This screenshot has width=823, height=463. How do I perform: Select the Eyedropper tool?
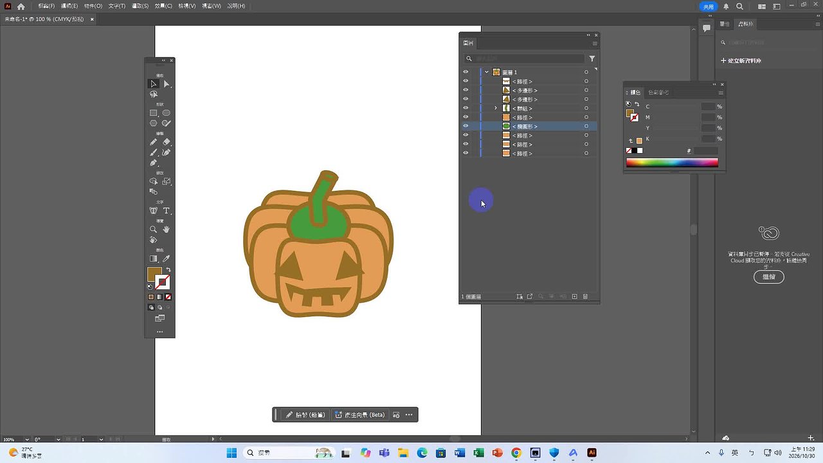167,259
